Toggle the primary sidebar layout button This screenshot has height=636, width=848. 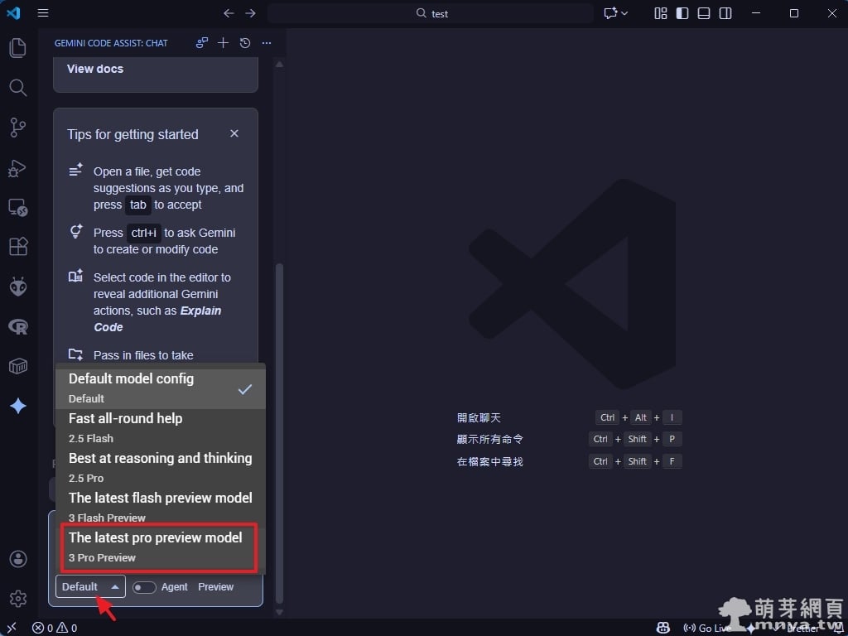tap(682, 13)
